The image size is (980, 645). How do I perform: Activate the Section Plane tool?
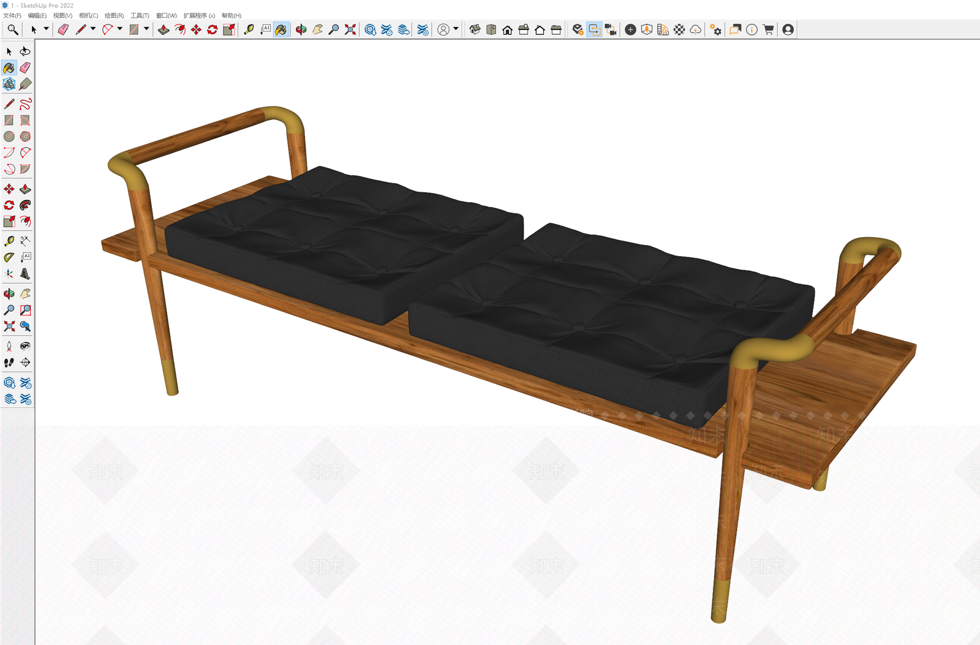tap(25, 363)
